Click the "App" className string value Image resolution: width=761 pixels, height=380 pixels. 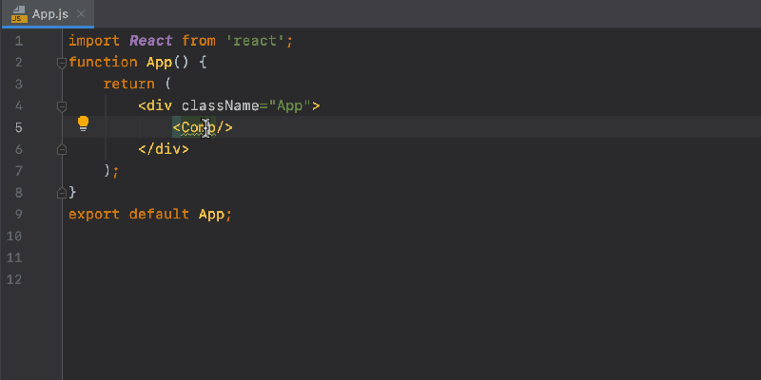point(290,105)
